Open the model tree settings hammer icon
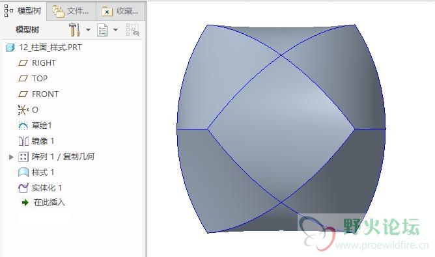The width and height of the screenshot is (435, 257). 74,30
